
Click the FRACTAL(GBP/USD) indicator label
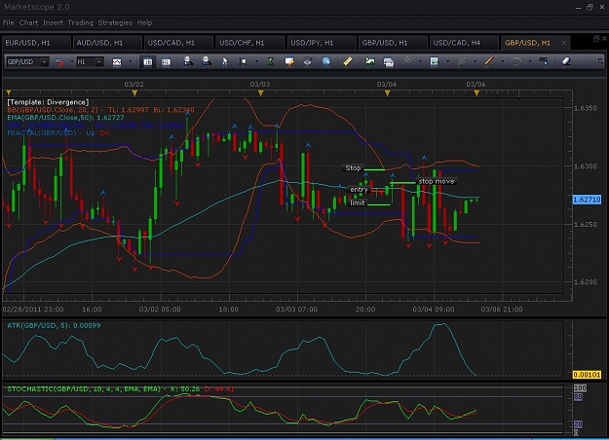[58, 133]
